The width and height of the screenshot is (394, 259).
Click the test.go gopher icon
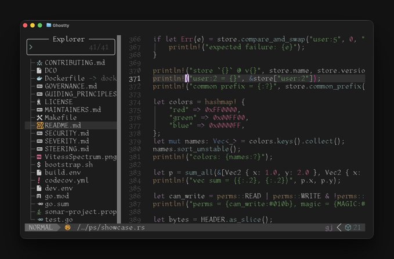pos(40,220)
